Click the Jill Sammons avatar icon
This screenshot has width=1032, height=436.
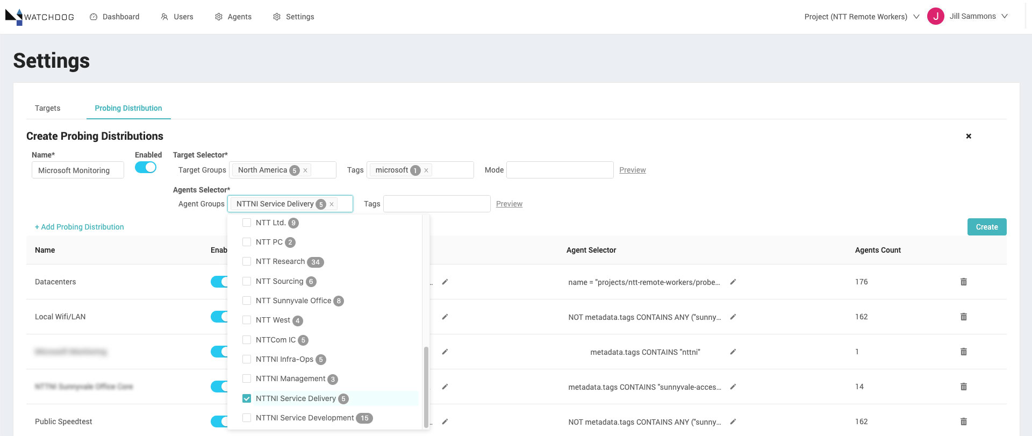(936, 17)
